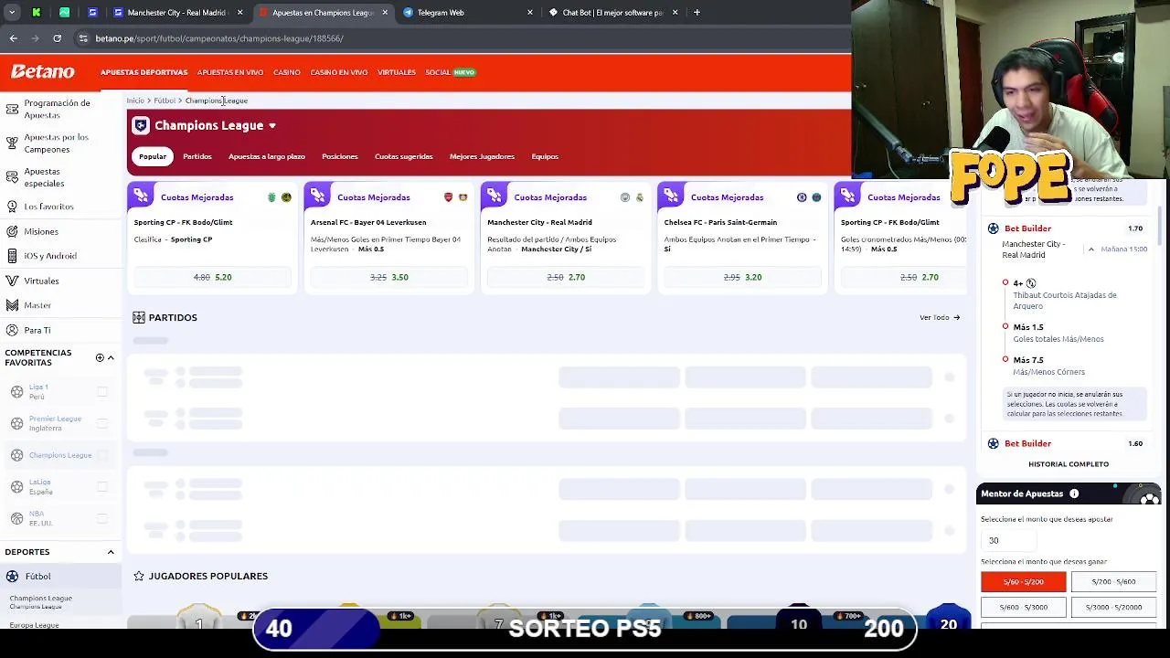Screen dimensions: 1170x658
Task: Add a competition with the plus icon
Action: [x=100, y=357]
